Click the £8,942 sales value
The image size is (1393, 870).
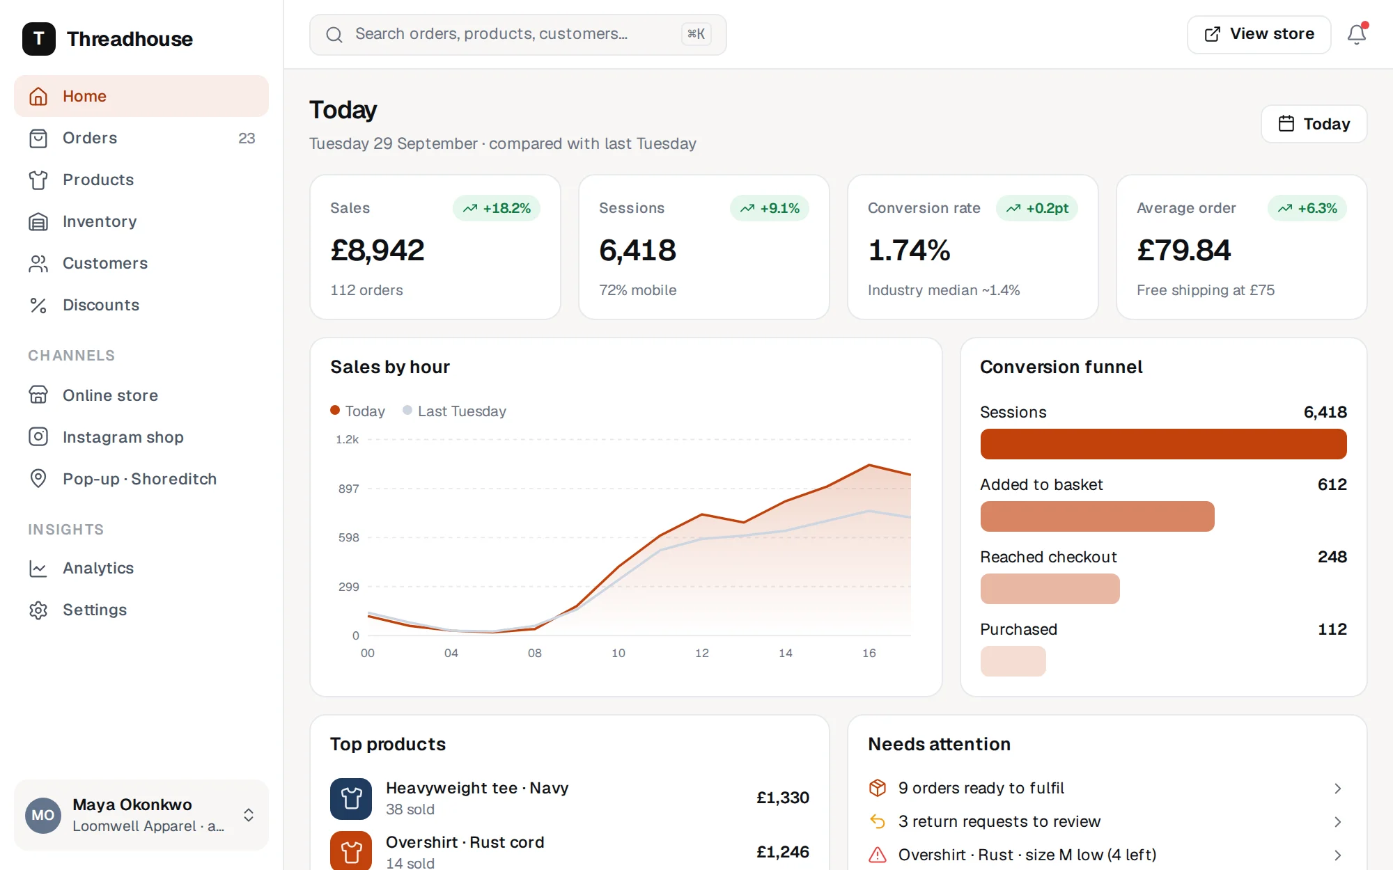click(377, 250)
